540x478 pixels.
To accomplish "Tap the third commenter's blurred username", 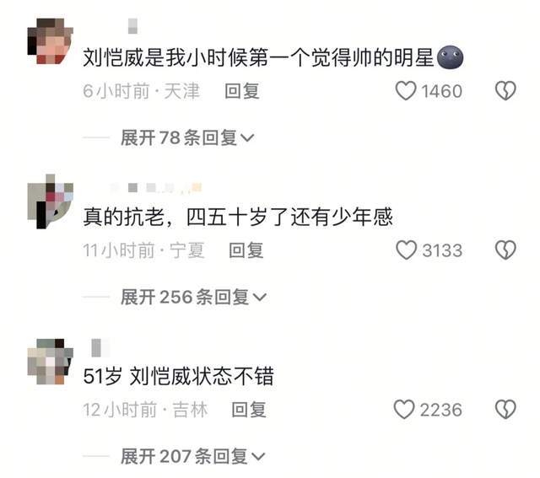I will point(96,347).
